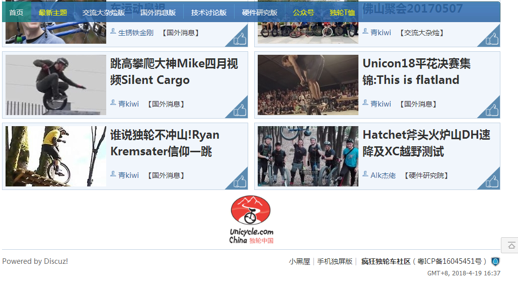Viewport: 518px width, 297px height.
Task: Open 硬件研究版 section
Action: [260, 13]
